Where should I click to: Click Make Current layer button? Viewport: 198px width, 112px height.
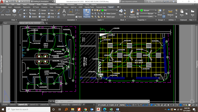[x=110, y=13]
